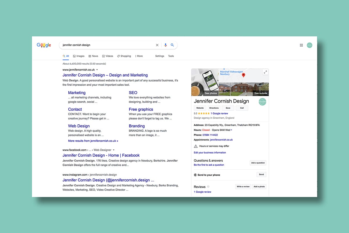Switch to the Shopping tab

tap(124, 56)
